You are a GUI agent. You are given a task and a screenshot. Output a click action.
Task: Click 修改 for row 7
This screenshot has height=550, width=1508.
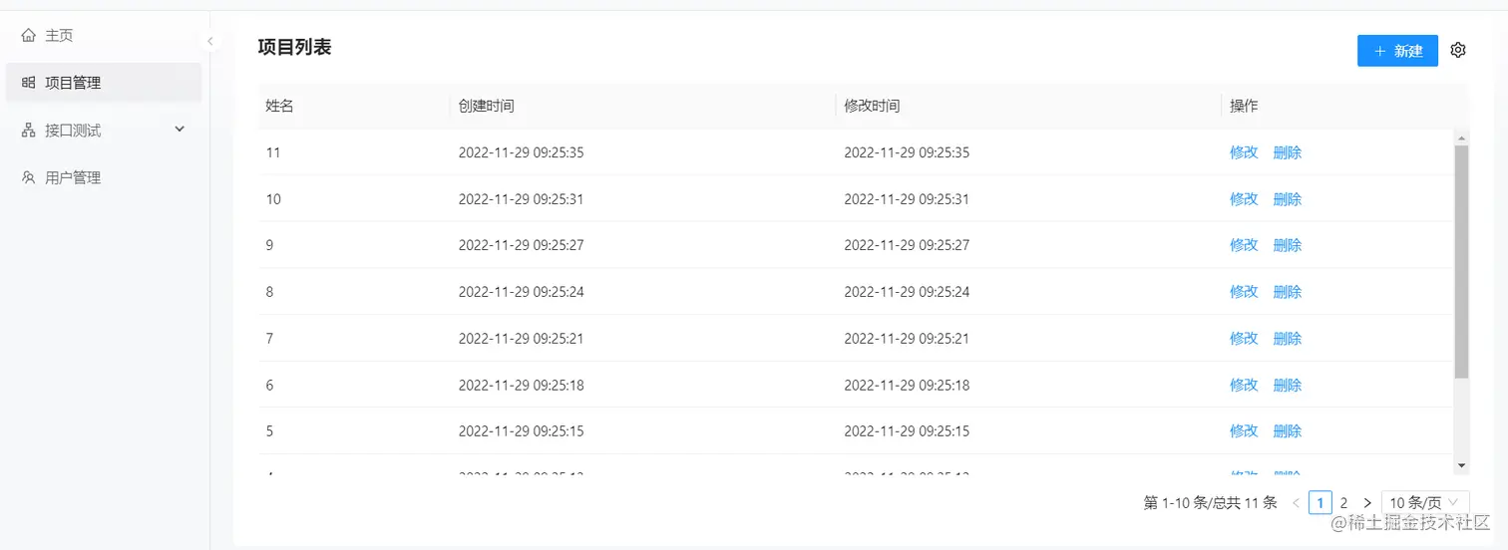pos(1244,339)
